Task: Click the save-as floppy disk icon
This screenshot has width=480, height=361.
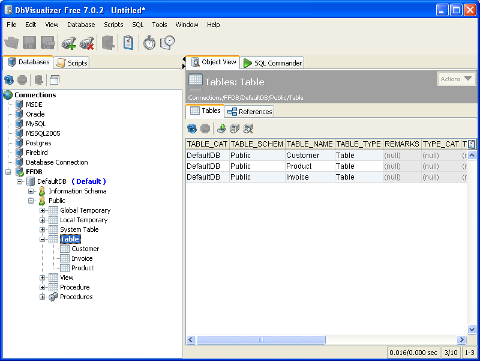Action: click(47, 43)
